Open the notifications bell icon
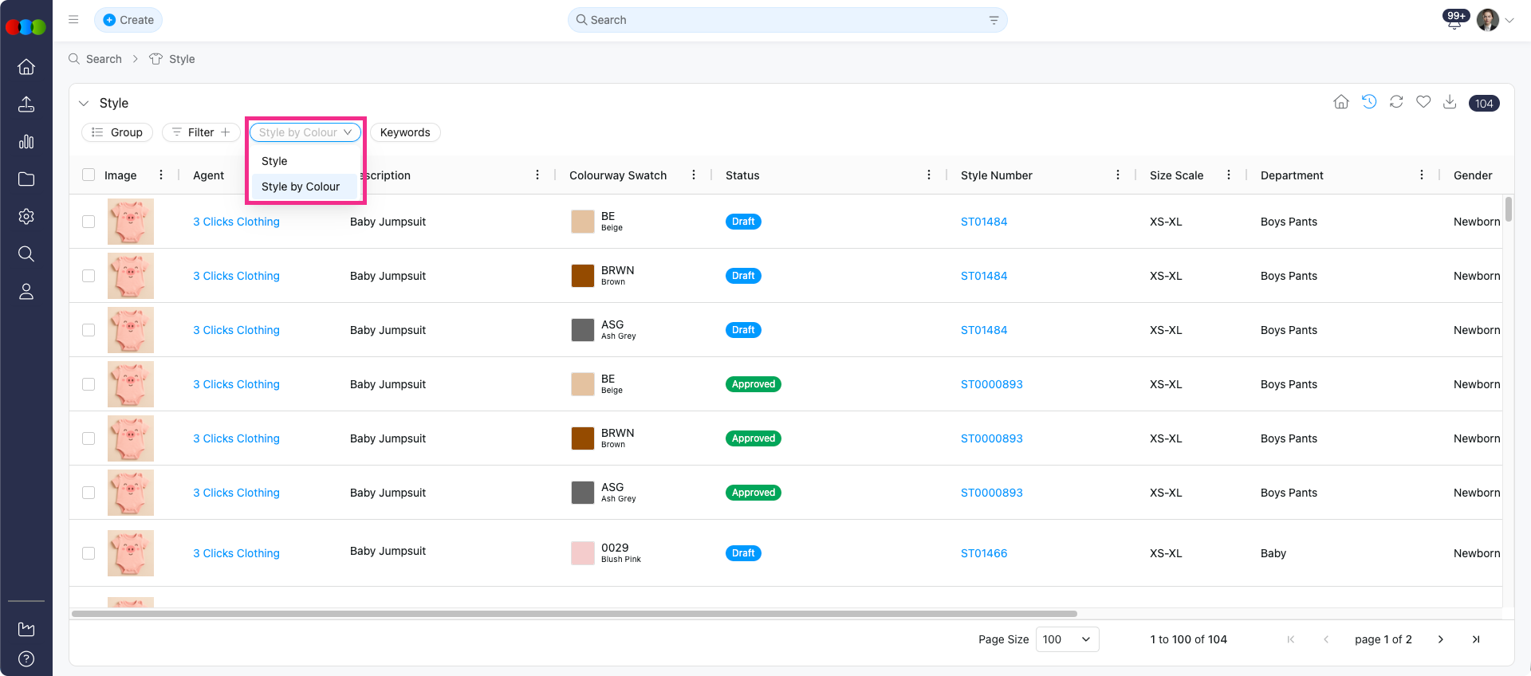Screen dimensions: 1531x676 click(x=1454, y=22)
